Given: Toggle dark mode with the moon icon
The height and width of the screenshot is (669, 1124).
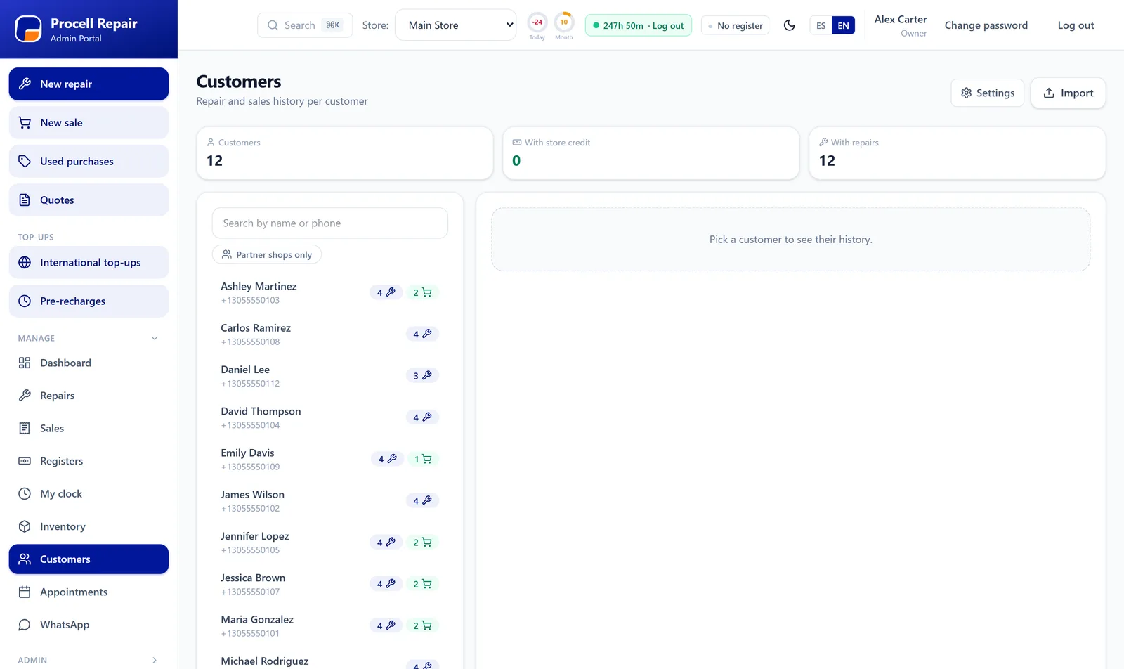Looking at the screenshot, I should (x=790, y=25).
